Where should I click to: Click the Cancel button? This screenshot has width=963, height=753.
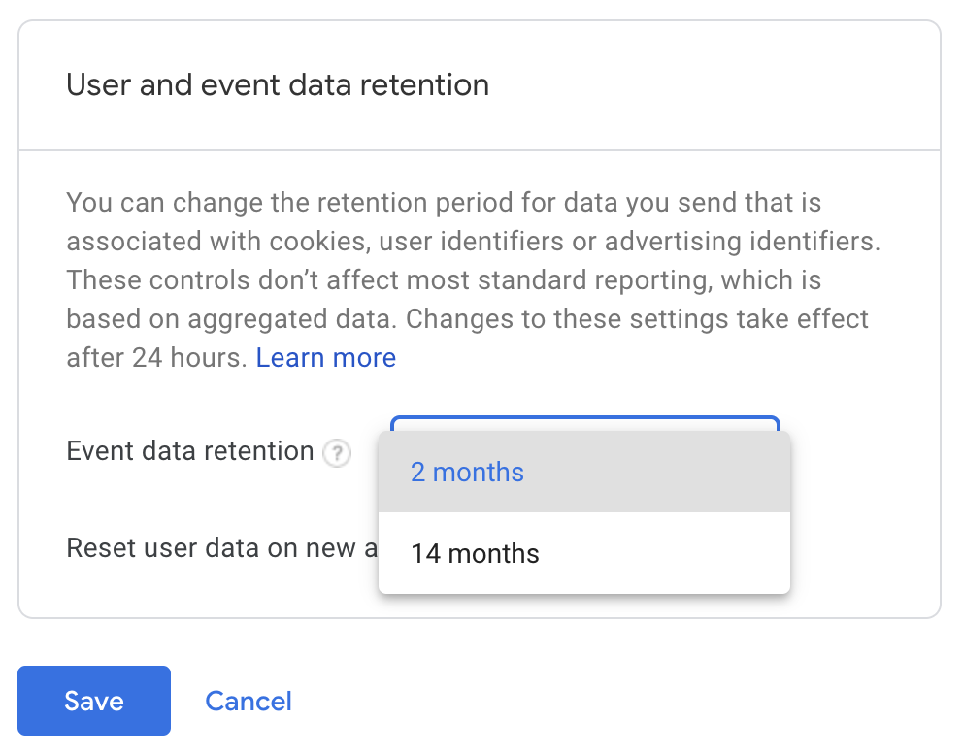(249, 701)
